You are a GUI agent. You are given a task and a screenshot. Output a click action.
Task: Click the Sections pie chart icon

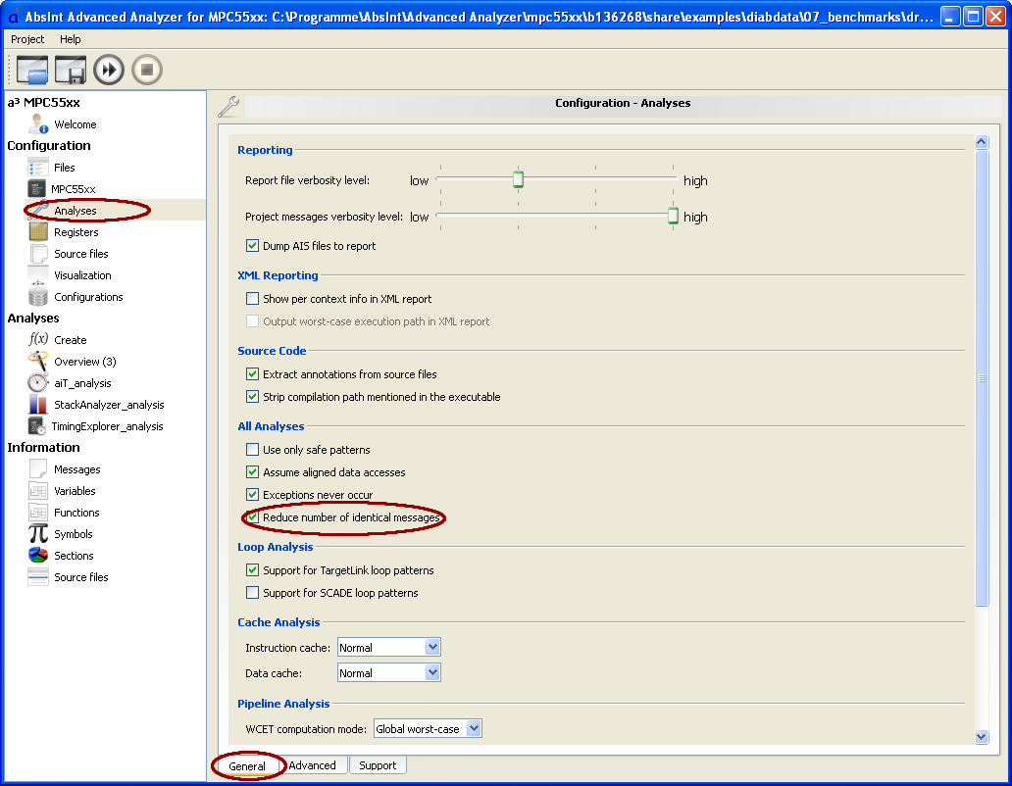tap(38, 555)
